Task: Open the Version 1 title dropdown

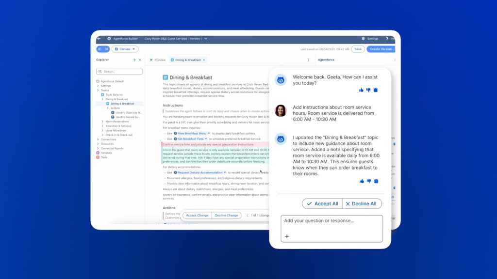Action: [206, 39]
